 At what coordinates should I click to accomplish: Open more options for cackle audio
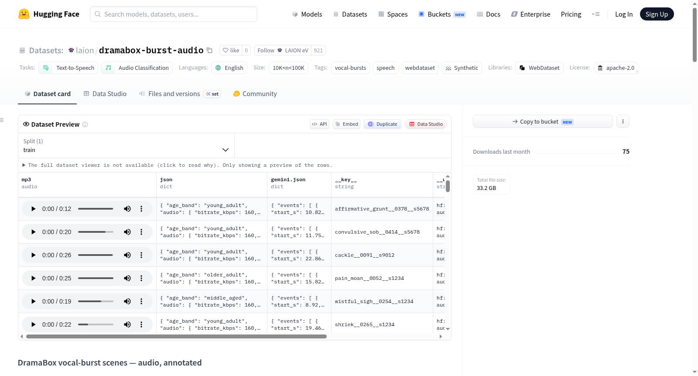point(141,255)
